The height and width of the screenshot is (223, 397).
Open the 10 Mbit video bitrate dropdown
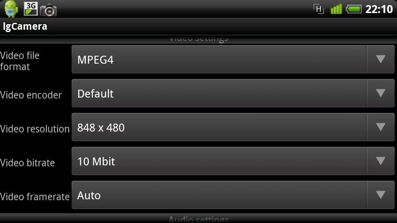(x=233, y=161)
